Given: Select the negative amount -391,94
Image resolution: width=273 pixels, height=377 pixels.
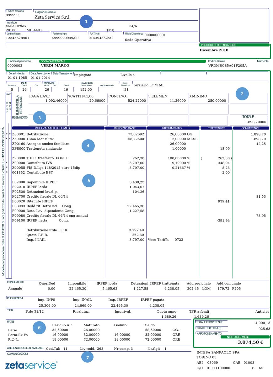Looking at the screenshot, I should click(223, 220).
